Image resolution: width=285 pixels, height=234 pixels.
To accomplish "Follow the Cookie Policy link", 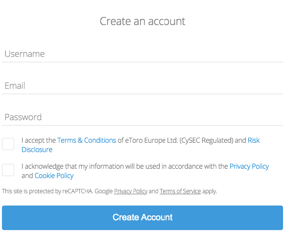I will pos(54,176).
